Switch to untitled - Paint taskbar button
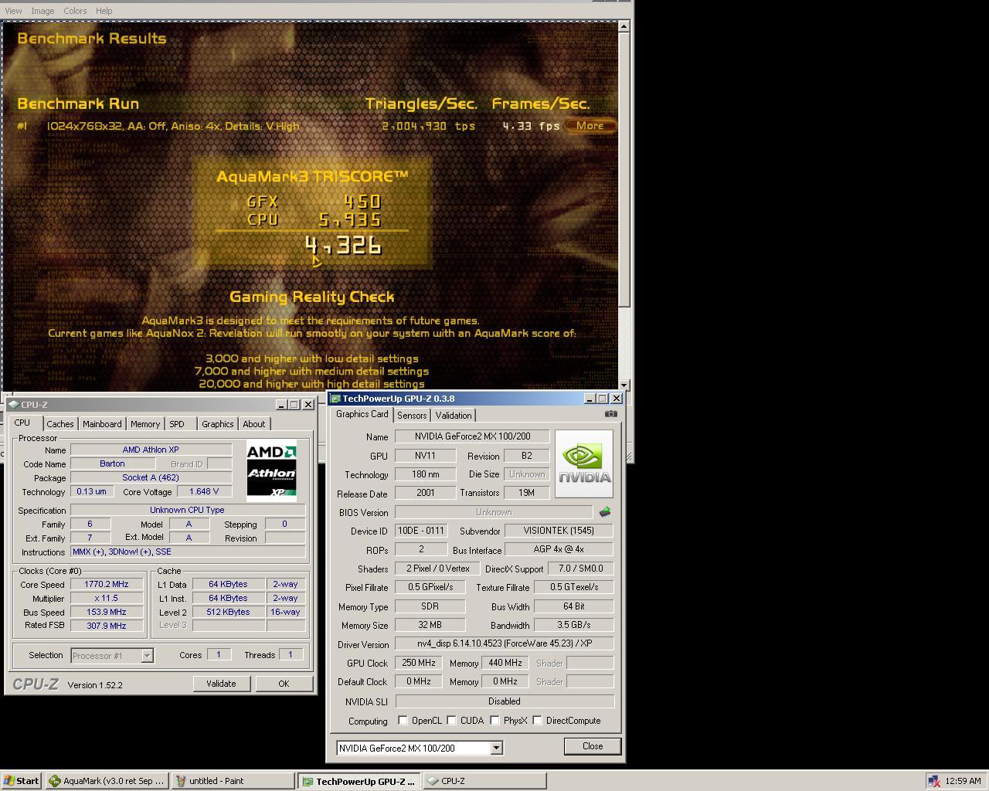 click(x=233, y=781)
